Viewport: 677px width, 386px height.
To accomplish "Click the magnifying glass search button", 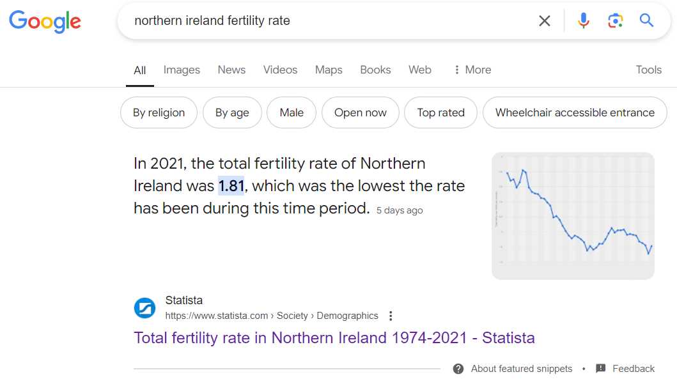I will click(646, 21).
